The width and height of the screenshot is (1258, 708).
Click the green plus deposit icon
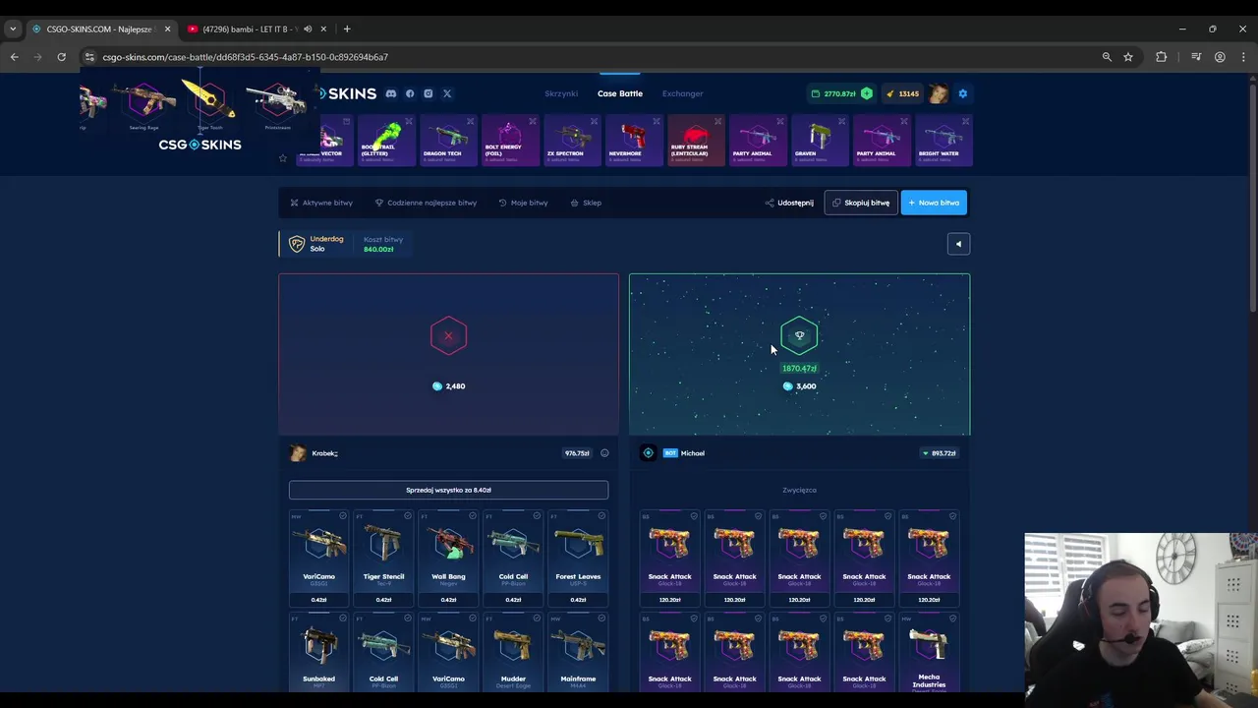tap(866, 93)
